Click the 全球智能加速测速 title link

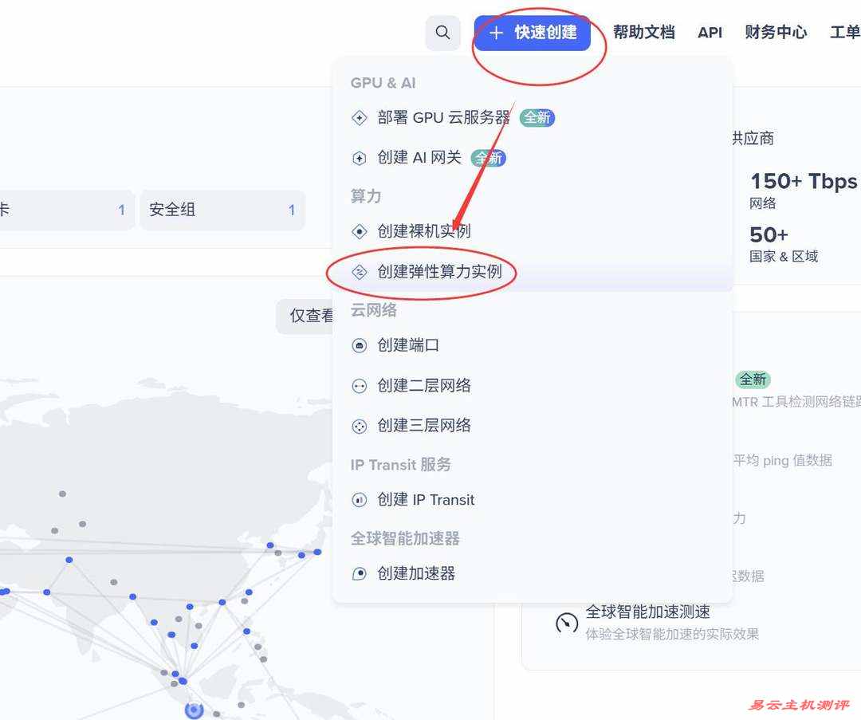pyautogui.click(x=647, y=612)
